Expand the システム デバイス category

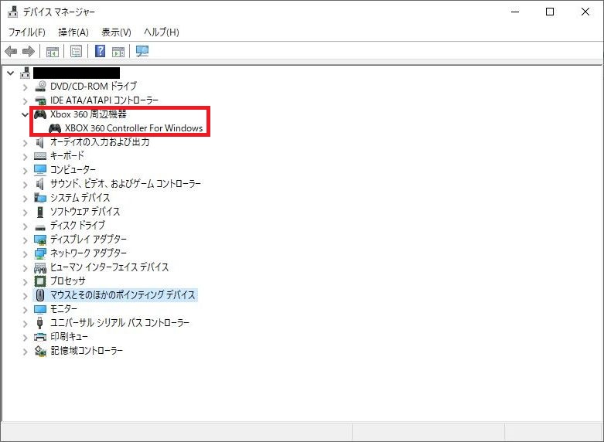(26, 199)
